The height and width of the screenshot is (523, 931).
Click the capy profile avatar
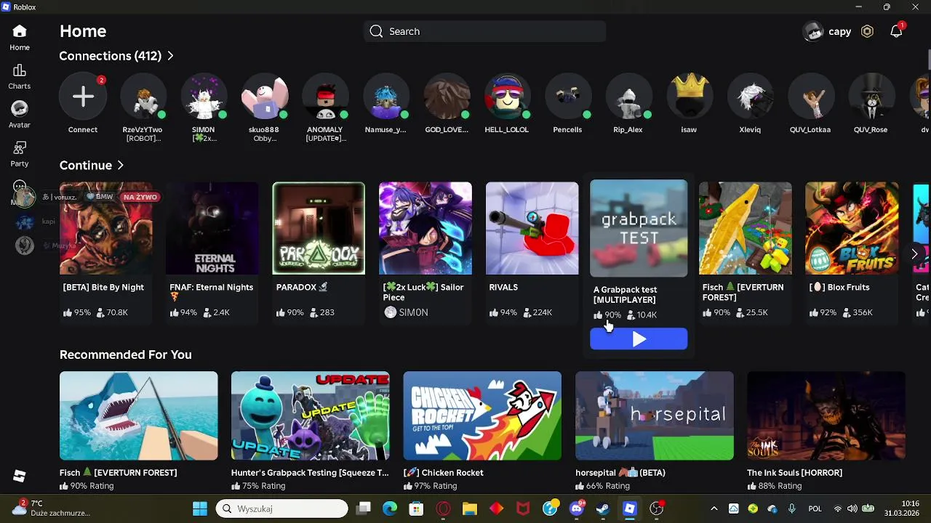(813, 31)
